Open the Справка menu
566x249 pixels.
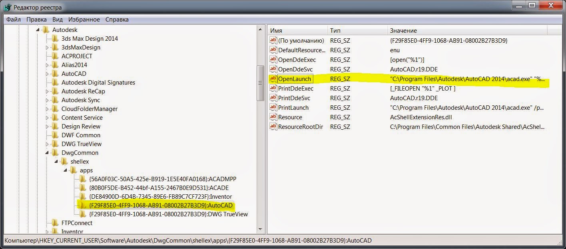[x=117, y=19]
